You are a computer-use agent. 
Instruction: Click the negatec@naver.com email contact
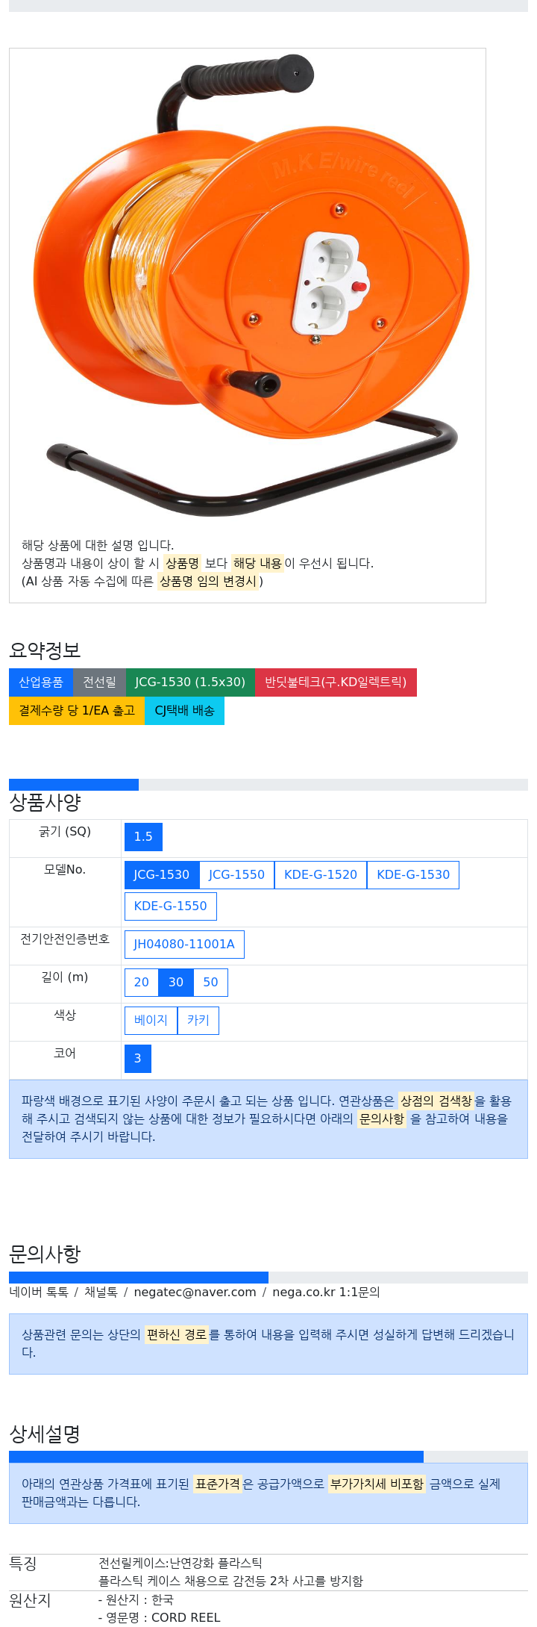(195, 1292)
